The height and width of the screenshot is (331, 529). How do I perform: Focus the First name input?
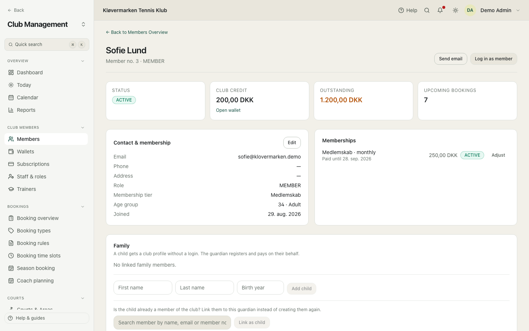click(x=143, y=288)
